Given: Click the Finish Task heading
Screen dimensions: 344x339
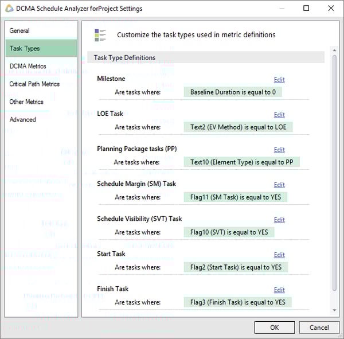Looking at the screenshot, I should [x=112, y=289].
